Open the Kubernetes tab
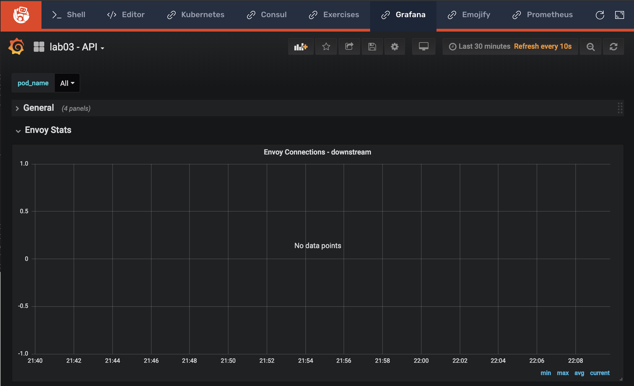 pos(196,15)
